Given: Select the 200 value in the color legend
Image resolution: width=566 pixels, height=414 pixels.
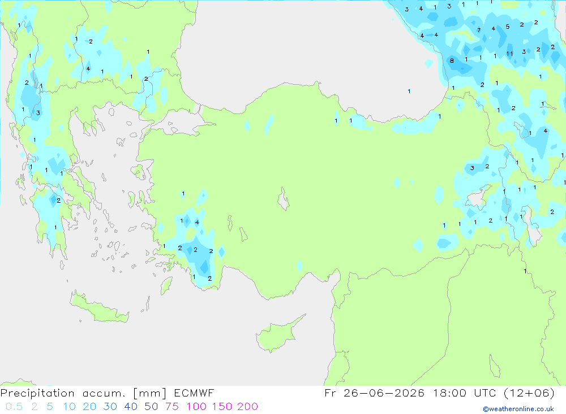Looking at the screenshot, I should [248, 407].
